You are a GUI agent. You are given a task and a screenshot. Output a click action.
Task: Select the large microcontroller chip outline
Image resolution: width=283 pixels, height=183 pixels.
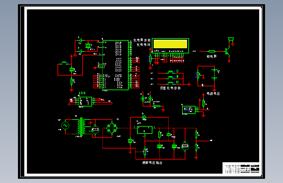click(116, 65)
